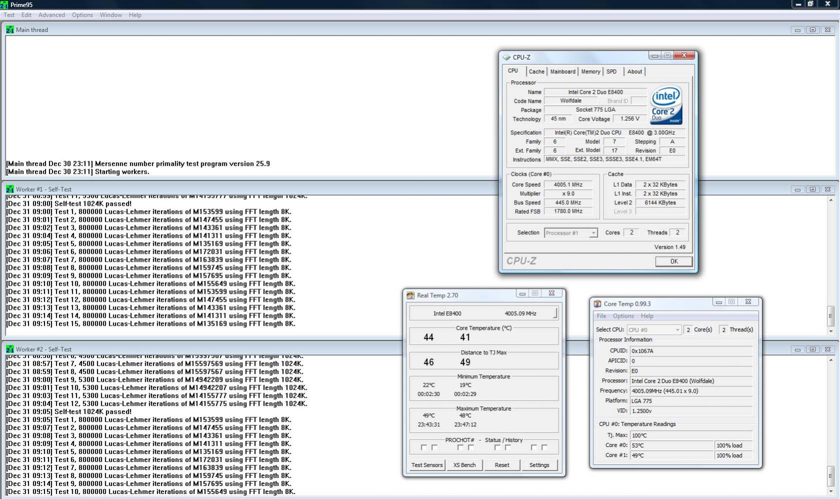Open the Edit menu in Prime95

pos(27,15)
